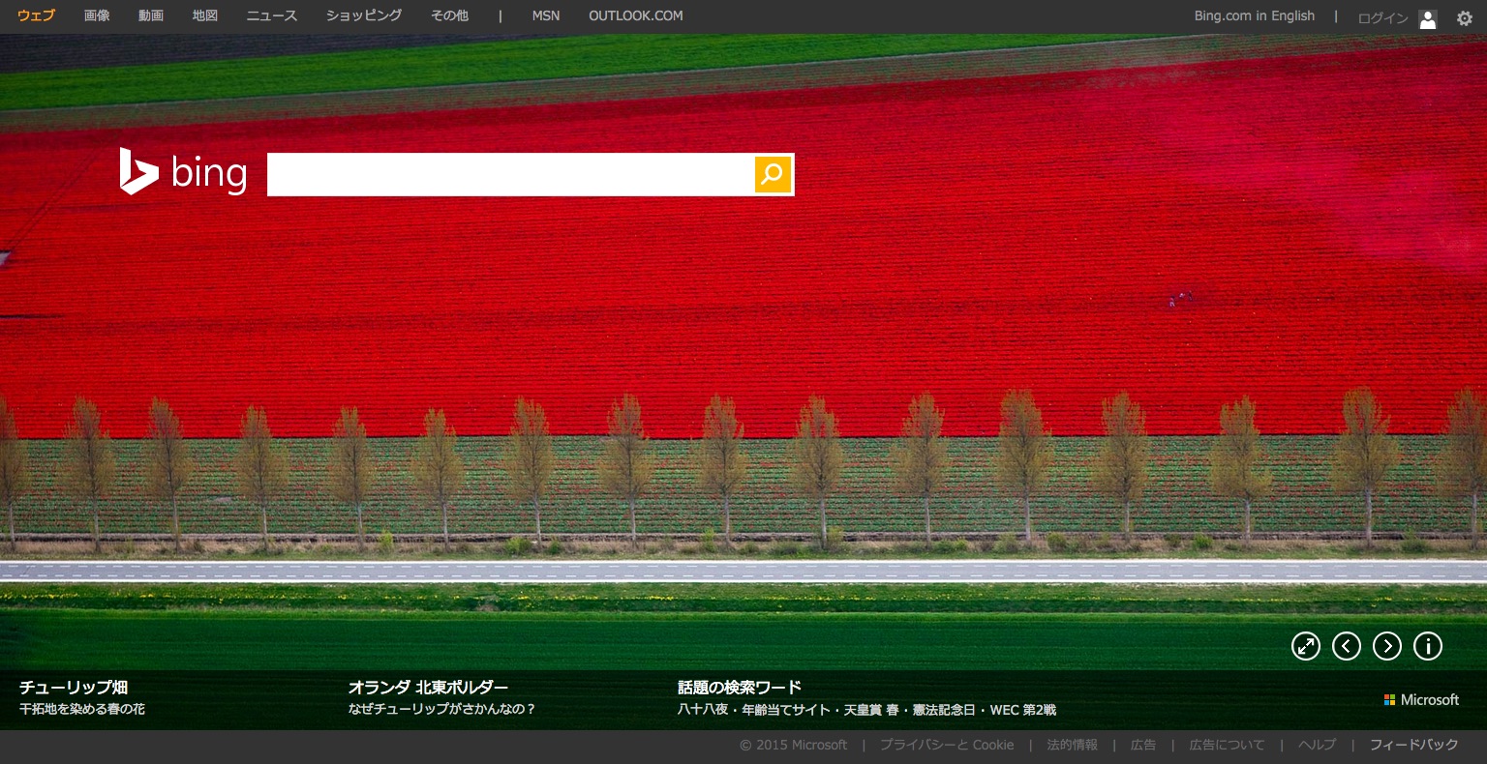This screenshot has height=764, width=1487.
Task: Switch to 画像 tab
Action: click(97, 16)
